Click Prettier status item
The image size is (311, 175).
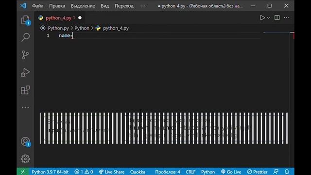(257, 172)
